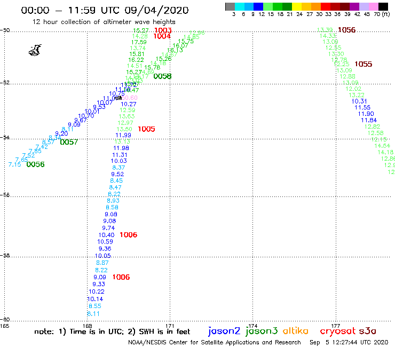
Task: Click the 1006 label beside 10.40
Action: tap(129, 235)
